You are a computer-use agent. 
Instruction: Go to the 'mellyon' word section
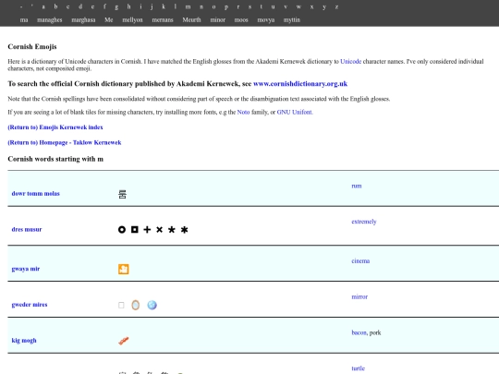coord(132,19)
